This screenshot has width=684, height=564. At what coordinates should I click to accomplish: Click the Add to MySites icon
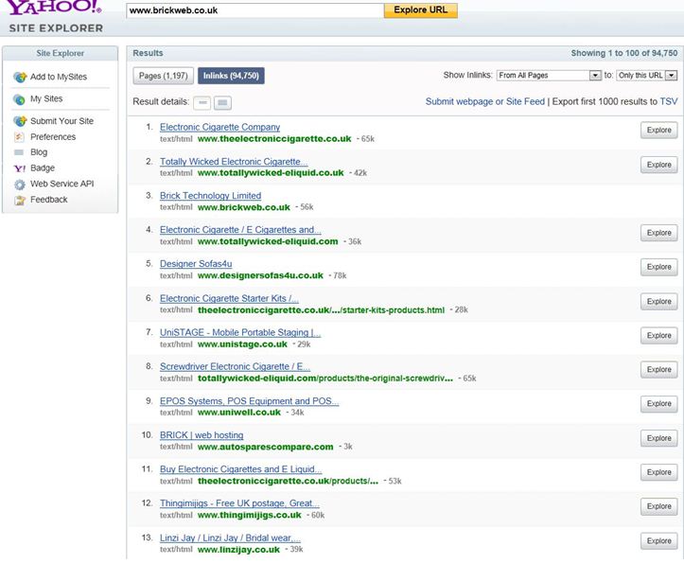(19, 77)
